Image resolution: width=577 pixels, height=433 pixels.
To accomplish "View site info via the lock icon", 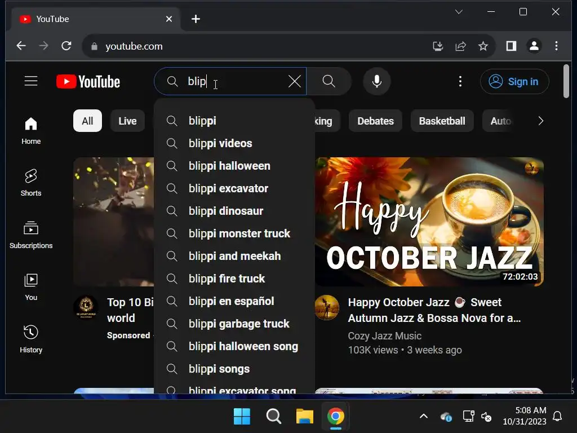I will coord(94,46).
